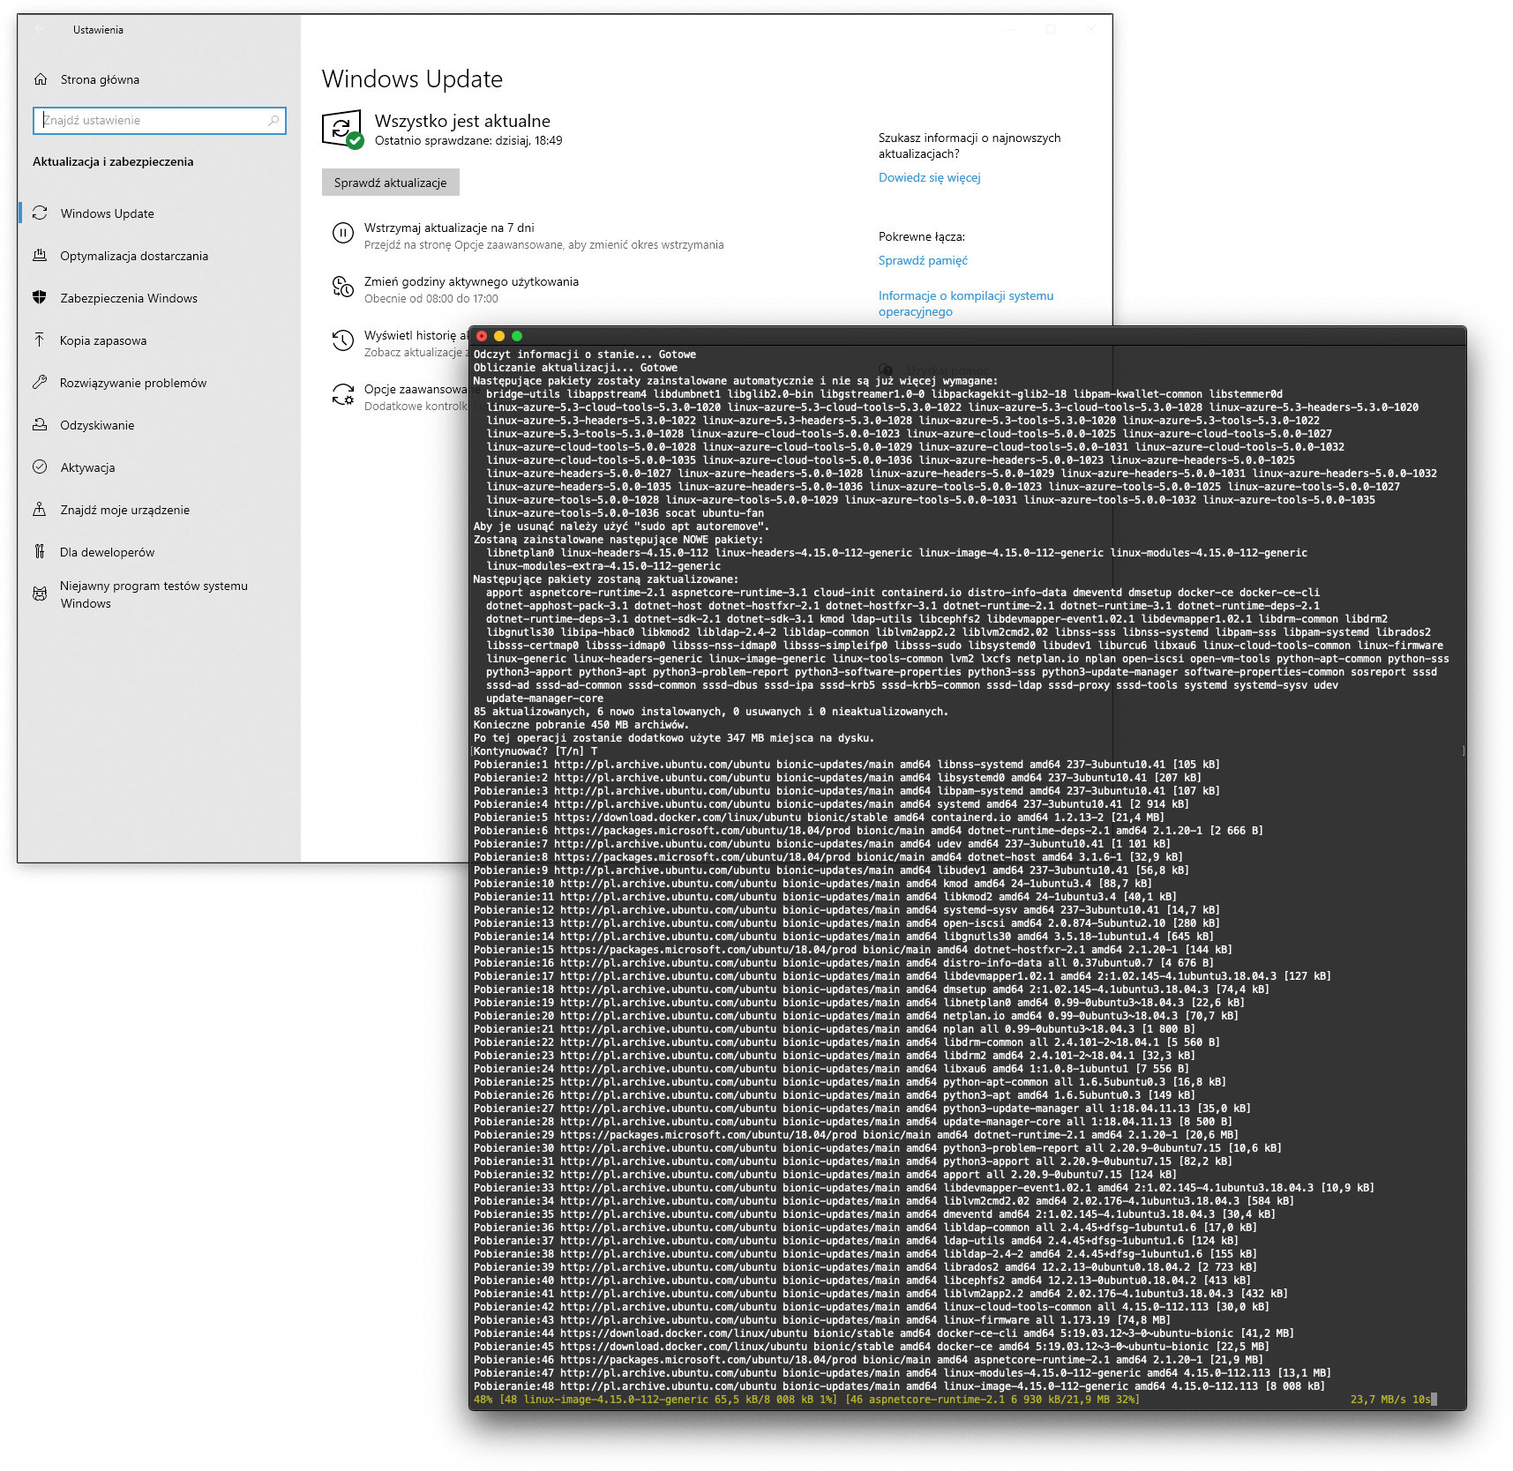Viewport: 1513px width, 1471px height.
Task: Click the Odzyskiwanie icon in sidebar
Action: click(x=40, y=425)
